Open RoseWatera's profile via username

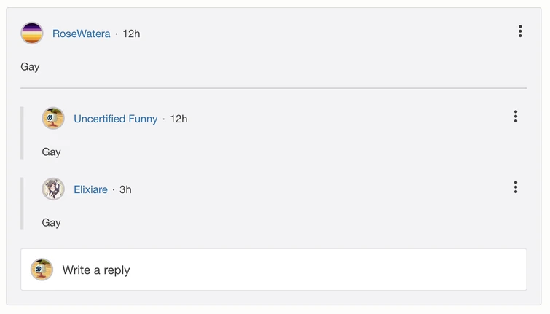coord(81,34)
